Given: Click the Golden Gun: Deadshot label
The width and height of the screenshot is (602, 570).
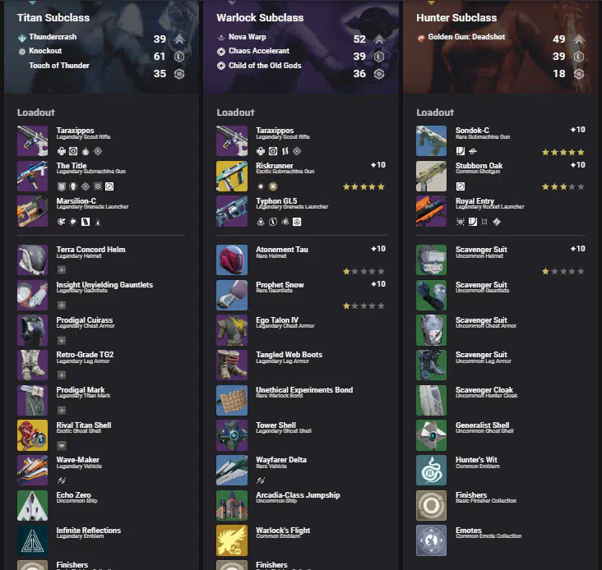Looking at the screenshot, I should tap(466, 37).
